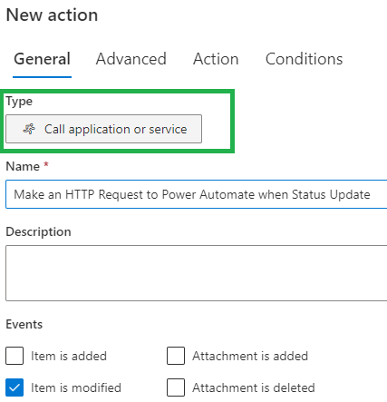Click the 'Attachment is added' label text
The height and width of the screenshot is (402, 387).
[250, 356]
